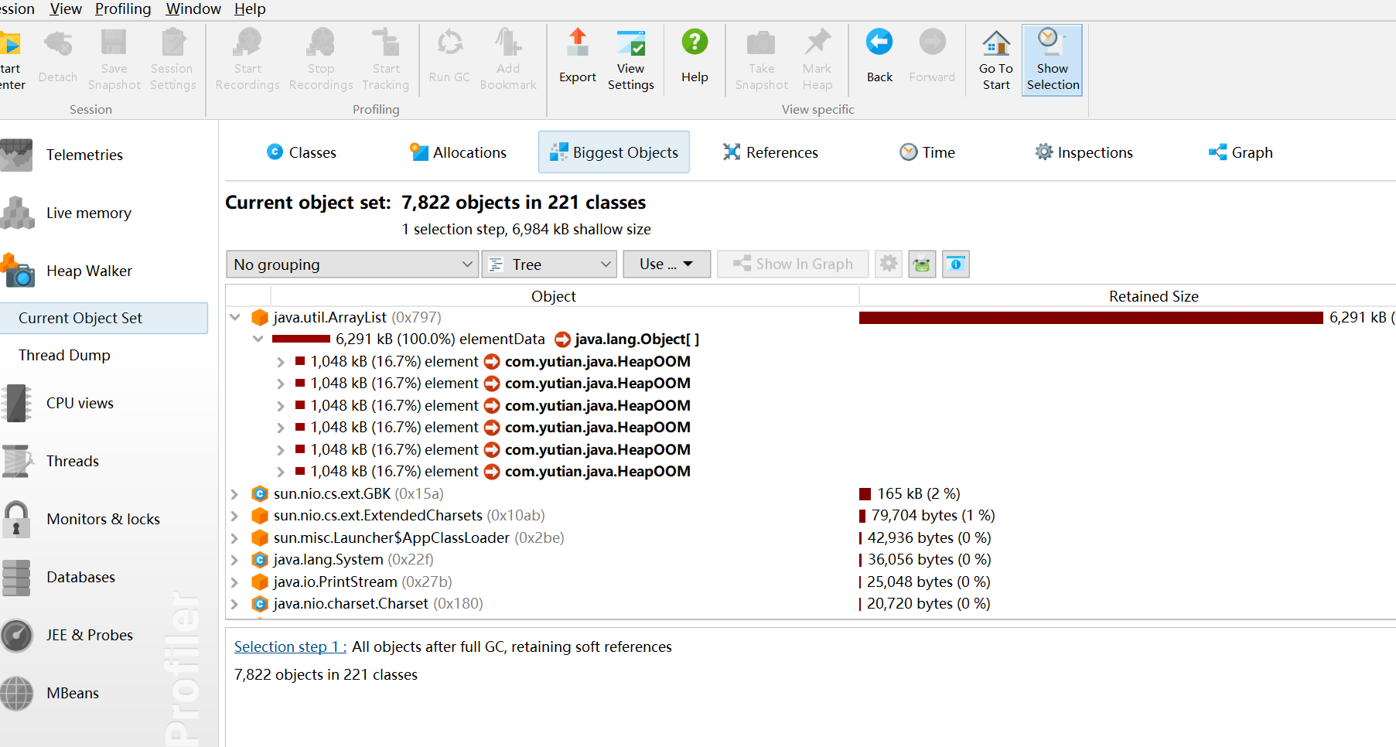Collapse the java.util.ArrayList tree node
The height and width of the screenshot is (747, 1396).
pyautogui.click(x=235, y=317)
